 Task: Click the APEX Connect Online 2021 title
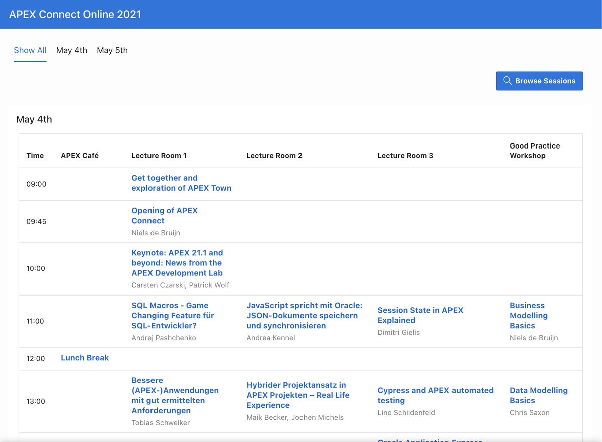pos(75,14)
